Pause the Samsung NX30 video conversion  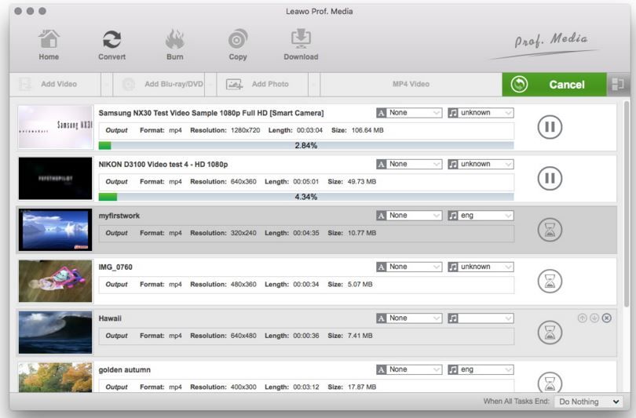[x=550, y=127]
